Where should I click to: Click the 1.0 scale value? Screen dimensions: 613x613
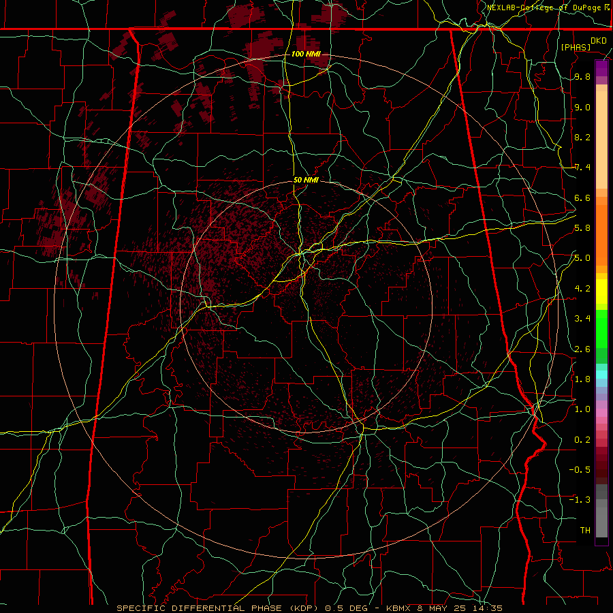tap(582, 409)
